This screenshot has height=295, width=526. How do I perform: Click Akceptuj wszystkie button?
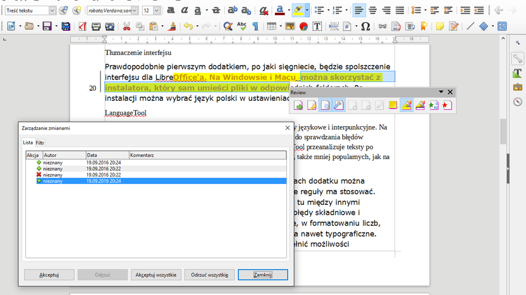[156, 275]
